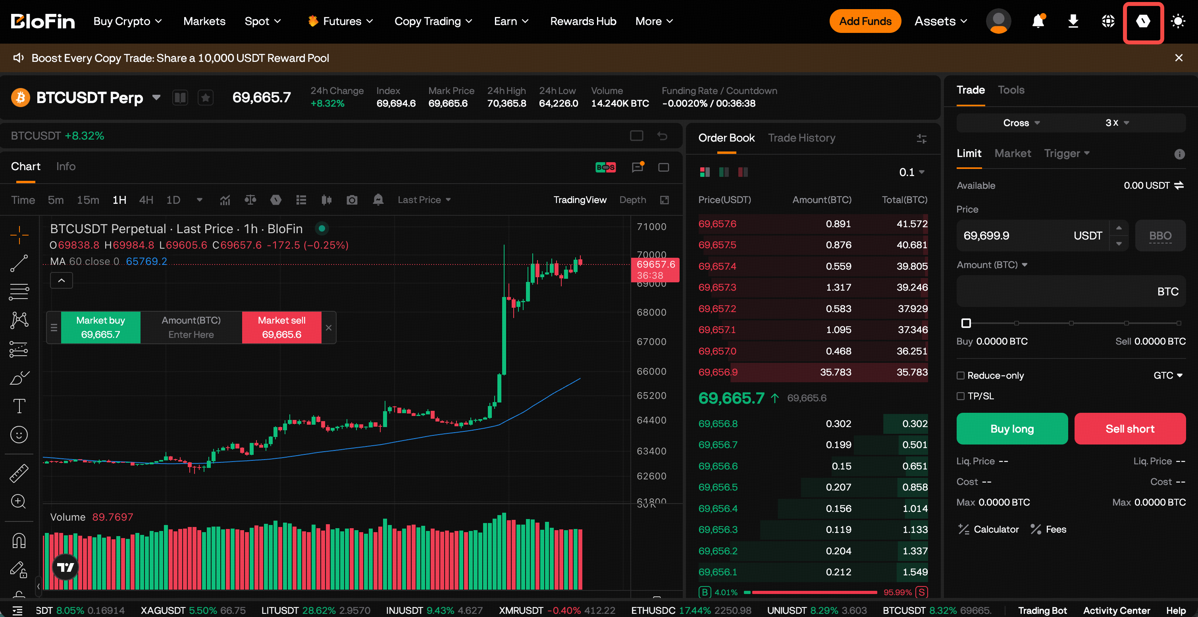Go to the Markets page
This screenshot has height=617, width=1198.
[x=204, y=21]
